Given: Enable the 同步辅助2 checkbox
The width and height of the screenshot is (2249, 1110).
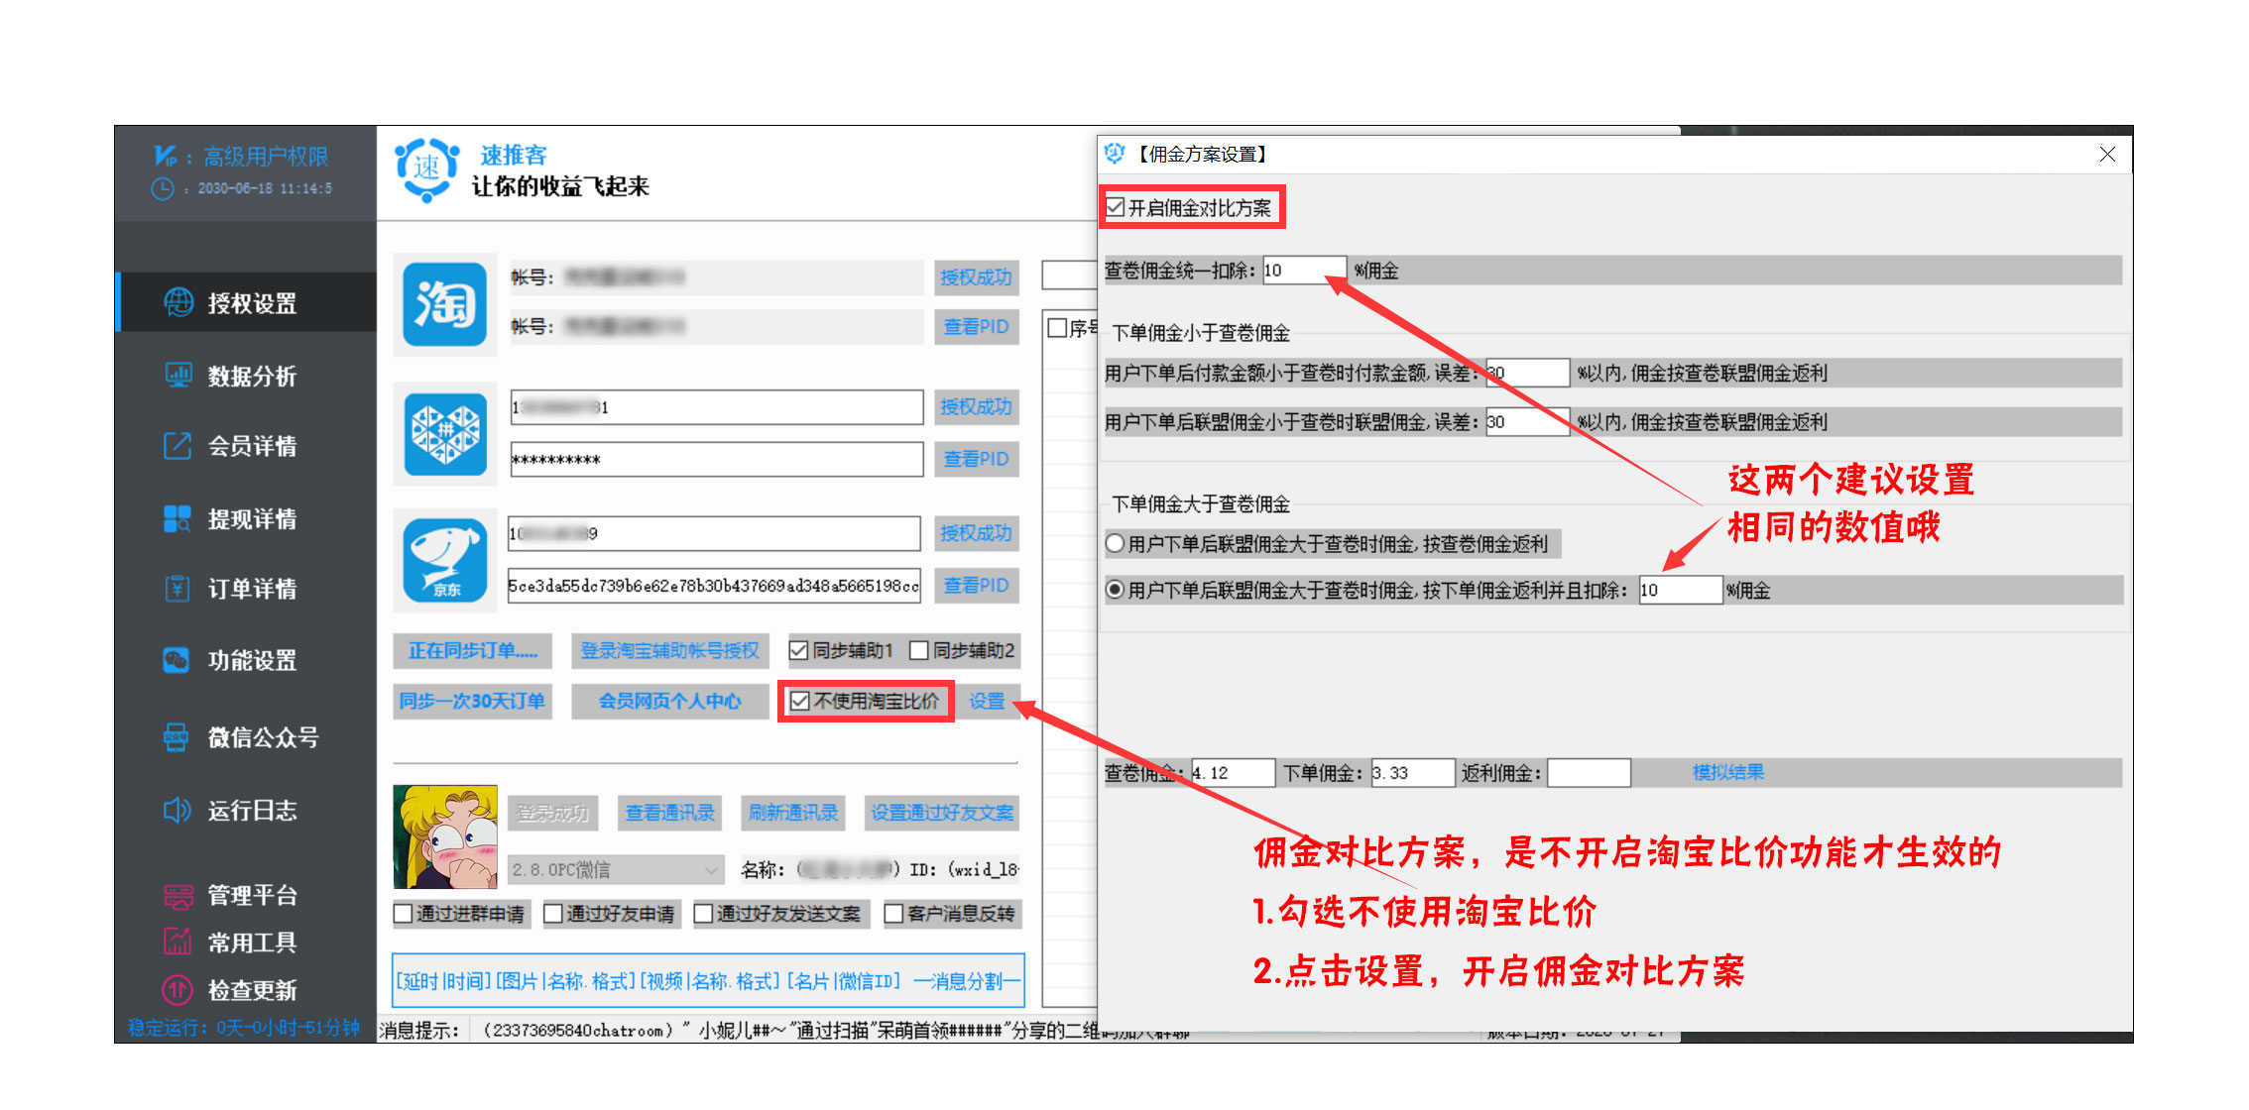Looking at the screenshot, I should pyautogui.click(x=919, y=650).
